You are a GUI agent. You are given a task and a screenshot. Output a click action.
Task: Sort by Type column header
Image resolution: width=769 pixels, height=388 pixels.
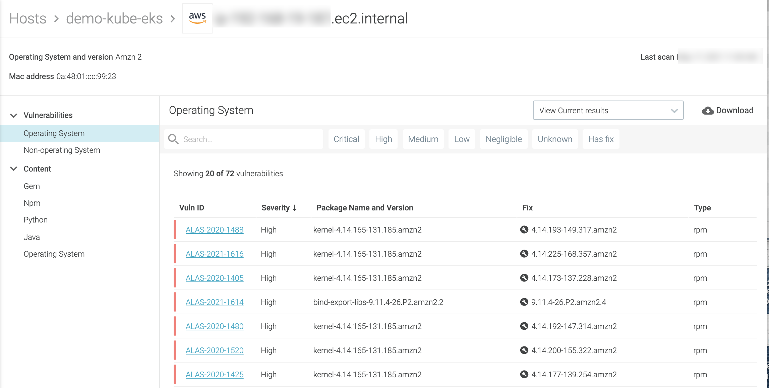click(702, 208)
